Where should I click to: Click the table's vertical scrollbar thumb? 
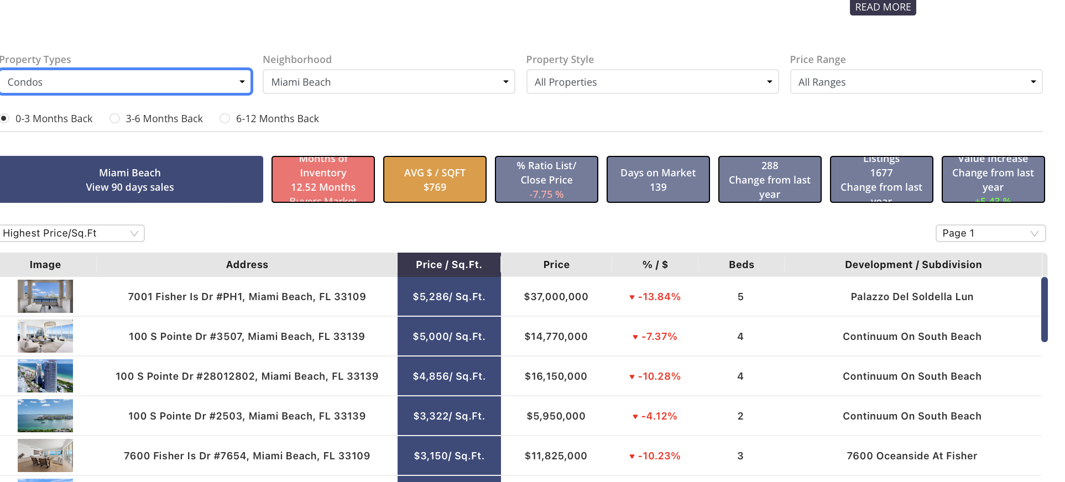[1044, 310]
